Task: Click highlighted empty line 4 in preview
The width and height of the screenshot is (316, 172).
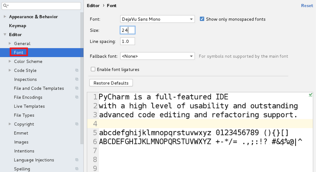Action: [x=200, y=124]
